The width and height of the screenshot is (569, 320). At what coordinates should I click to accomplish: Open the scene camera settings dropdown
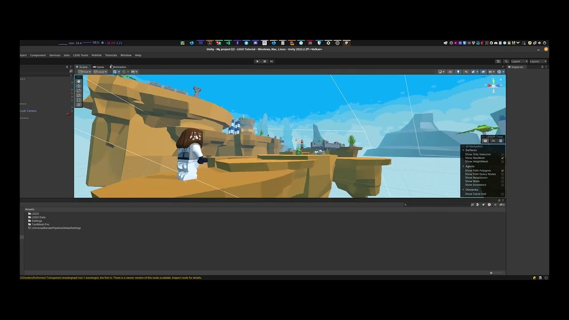coord(492,72)
